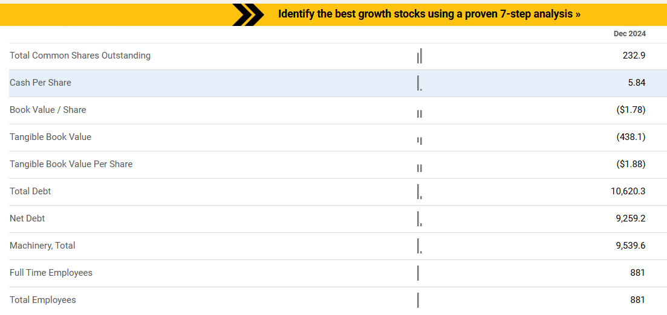Click the Cash Per Share mini chart

419,83
